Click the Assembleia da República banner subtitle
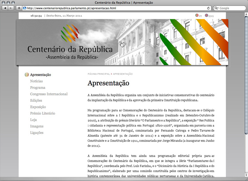This screenshot has width=248, height=181. coord(72,57)
